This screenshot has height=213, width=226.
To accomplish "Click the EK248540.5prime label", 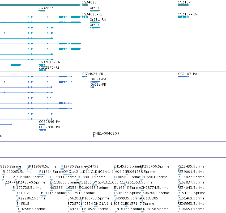I will pos(31,182).
